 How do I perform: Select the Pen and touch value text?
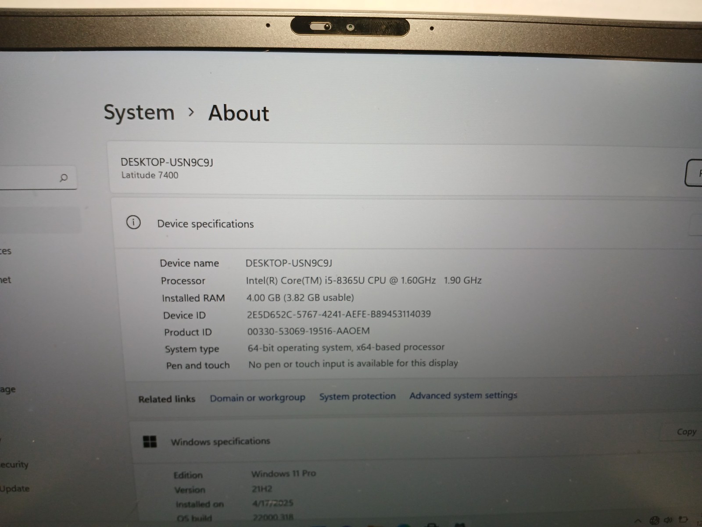tap(353, 364)
